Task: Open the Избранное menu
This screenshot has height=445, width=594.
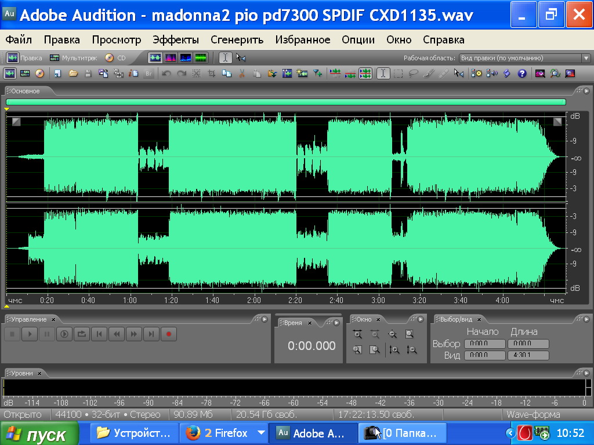Action: pos(303,40)
